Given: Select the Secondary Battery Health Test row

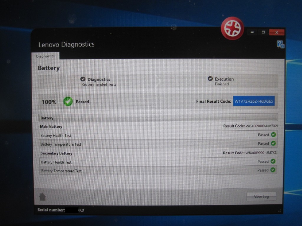Looking at the screenshot, I should [x=158, y=162].
